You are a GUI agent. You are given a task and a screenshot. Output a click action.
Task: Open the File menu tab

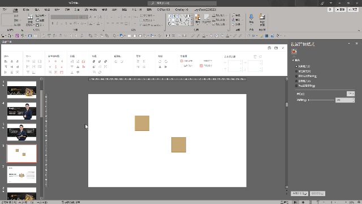5,10
